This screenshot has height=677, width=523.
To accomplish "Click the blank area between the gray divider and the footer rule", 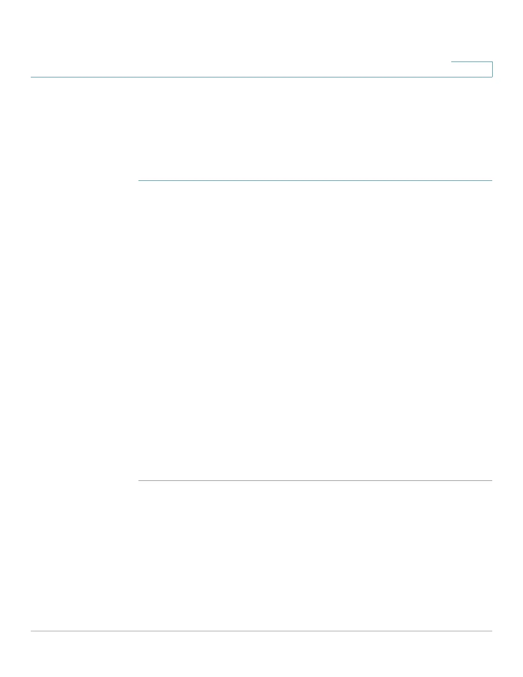I will [x=261, y=556].
